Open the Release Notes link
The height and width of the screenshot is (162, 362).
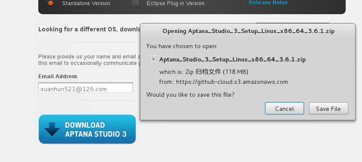tap(268, 3)
